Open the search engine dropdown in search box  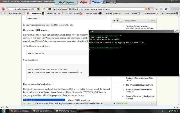[36, 9]
